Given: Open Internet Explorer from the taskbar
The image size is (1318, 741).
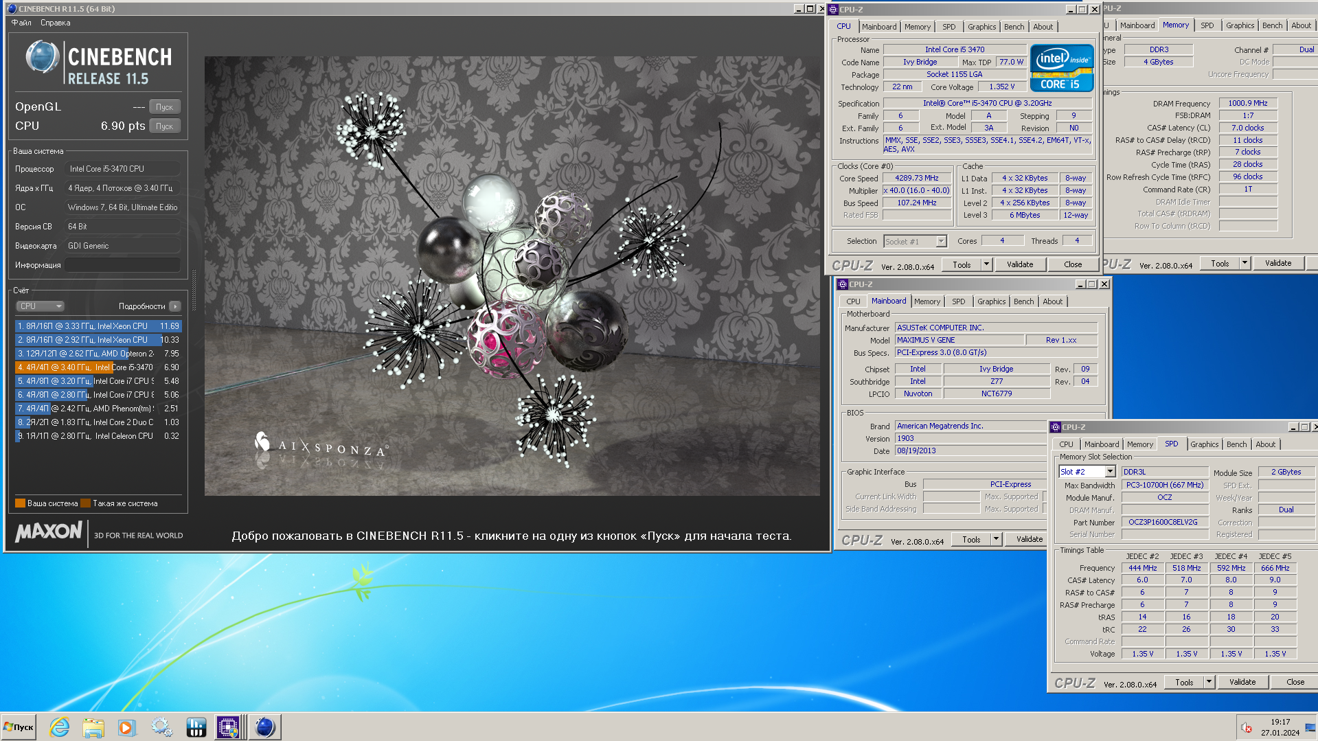Looking at the screenshot, I should pyautogui.click(x=60, y=727).
